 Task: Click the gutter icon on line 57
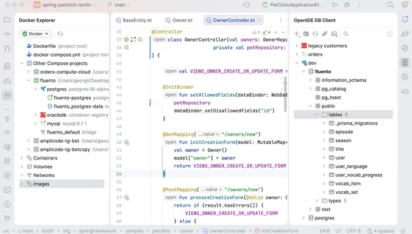click(127, 197)
